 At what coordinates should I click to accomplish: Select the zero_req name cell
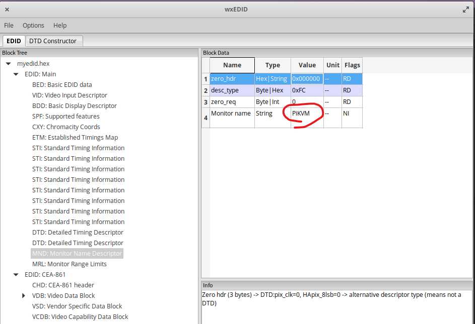(232, 102)
